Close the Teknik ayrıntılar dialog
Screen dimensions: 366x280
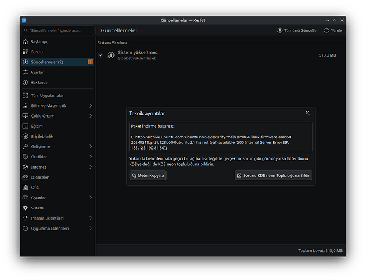tap(307, 113)
